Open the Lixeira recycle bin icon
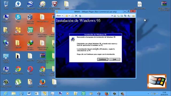 pos(6,5)
